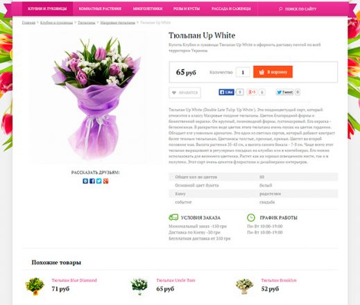The image size is (360, 305).
Task: Click the VK share icon under the bouquet
Action: tap(85, 181)
